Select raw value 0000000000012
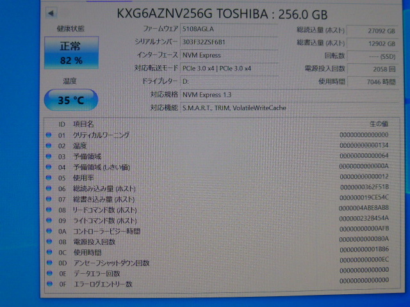 click(x=364, y=177)
